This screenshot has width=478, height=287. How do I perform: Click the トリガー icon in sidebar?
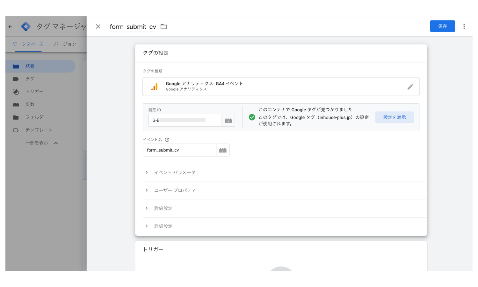[16, 92]
